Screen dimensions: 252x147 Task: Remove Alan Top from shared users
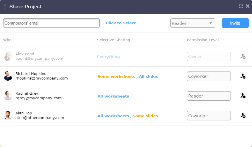(243, 116)
